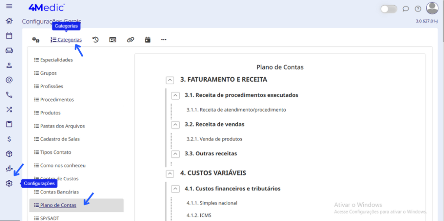
Task: Open the chat bubble icon in the header
Action: 406,9
